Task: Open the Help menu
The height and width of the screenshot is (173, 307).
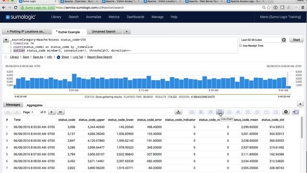Action: 174,17
